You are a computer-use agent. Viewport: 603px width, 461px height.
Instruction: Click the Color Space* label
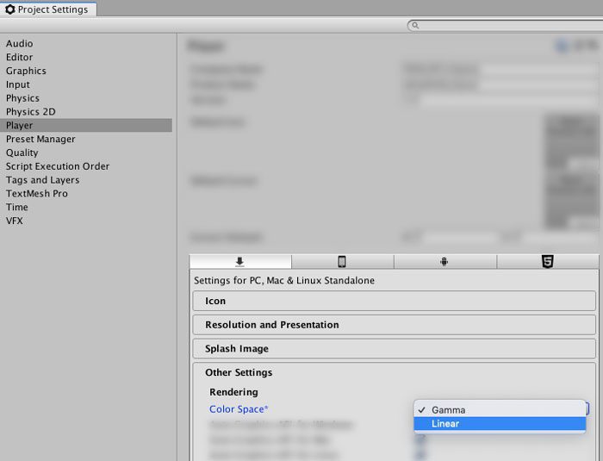point(239,409)
